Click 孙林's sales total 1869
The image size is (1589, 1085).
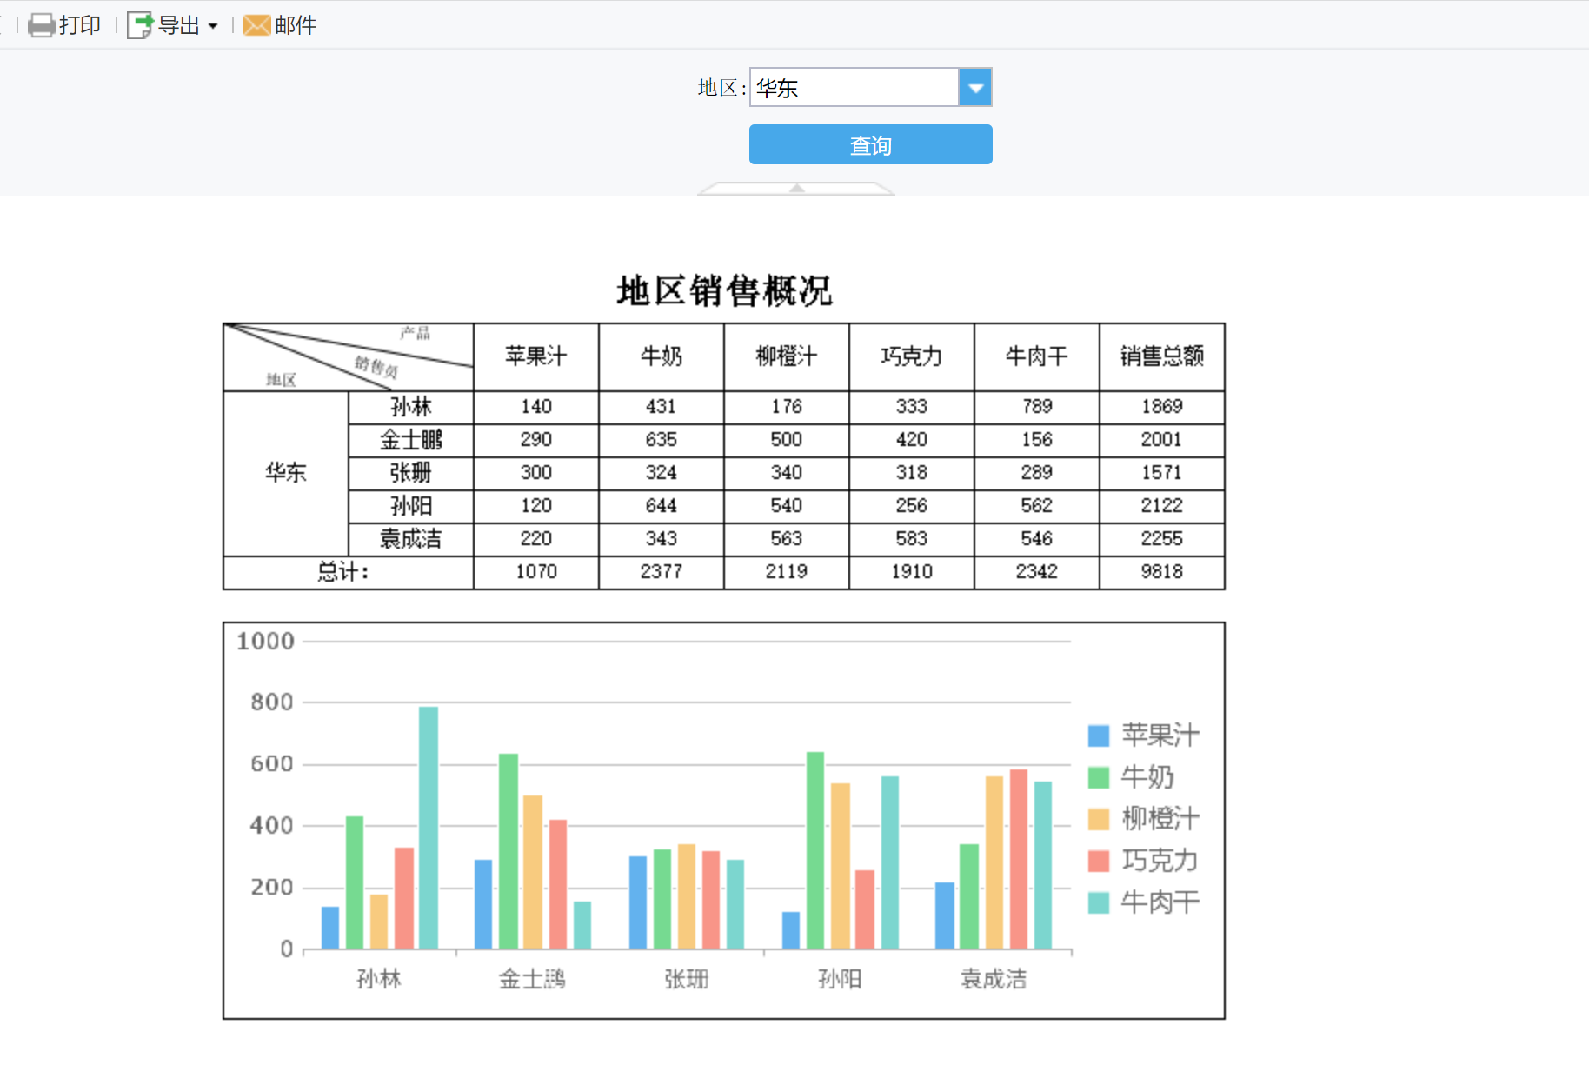tap(1162, 408)
